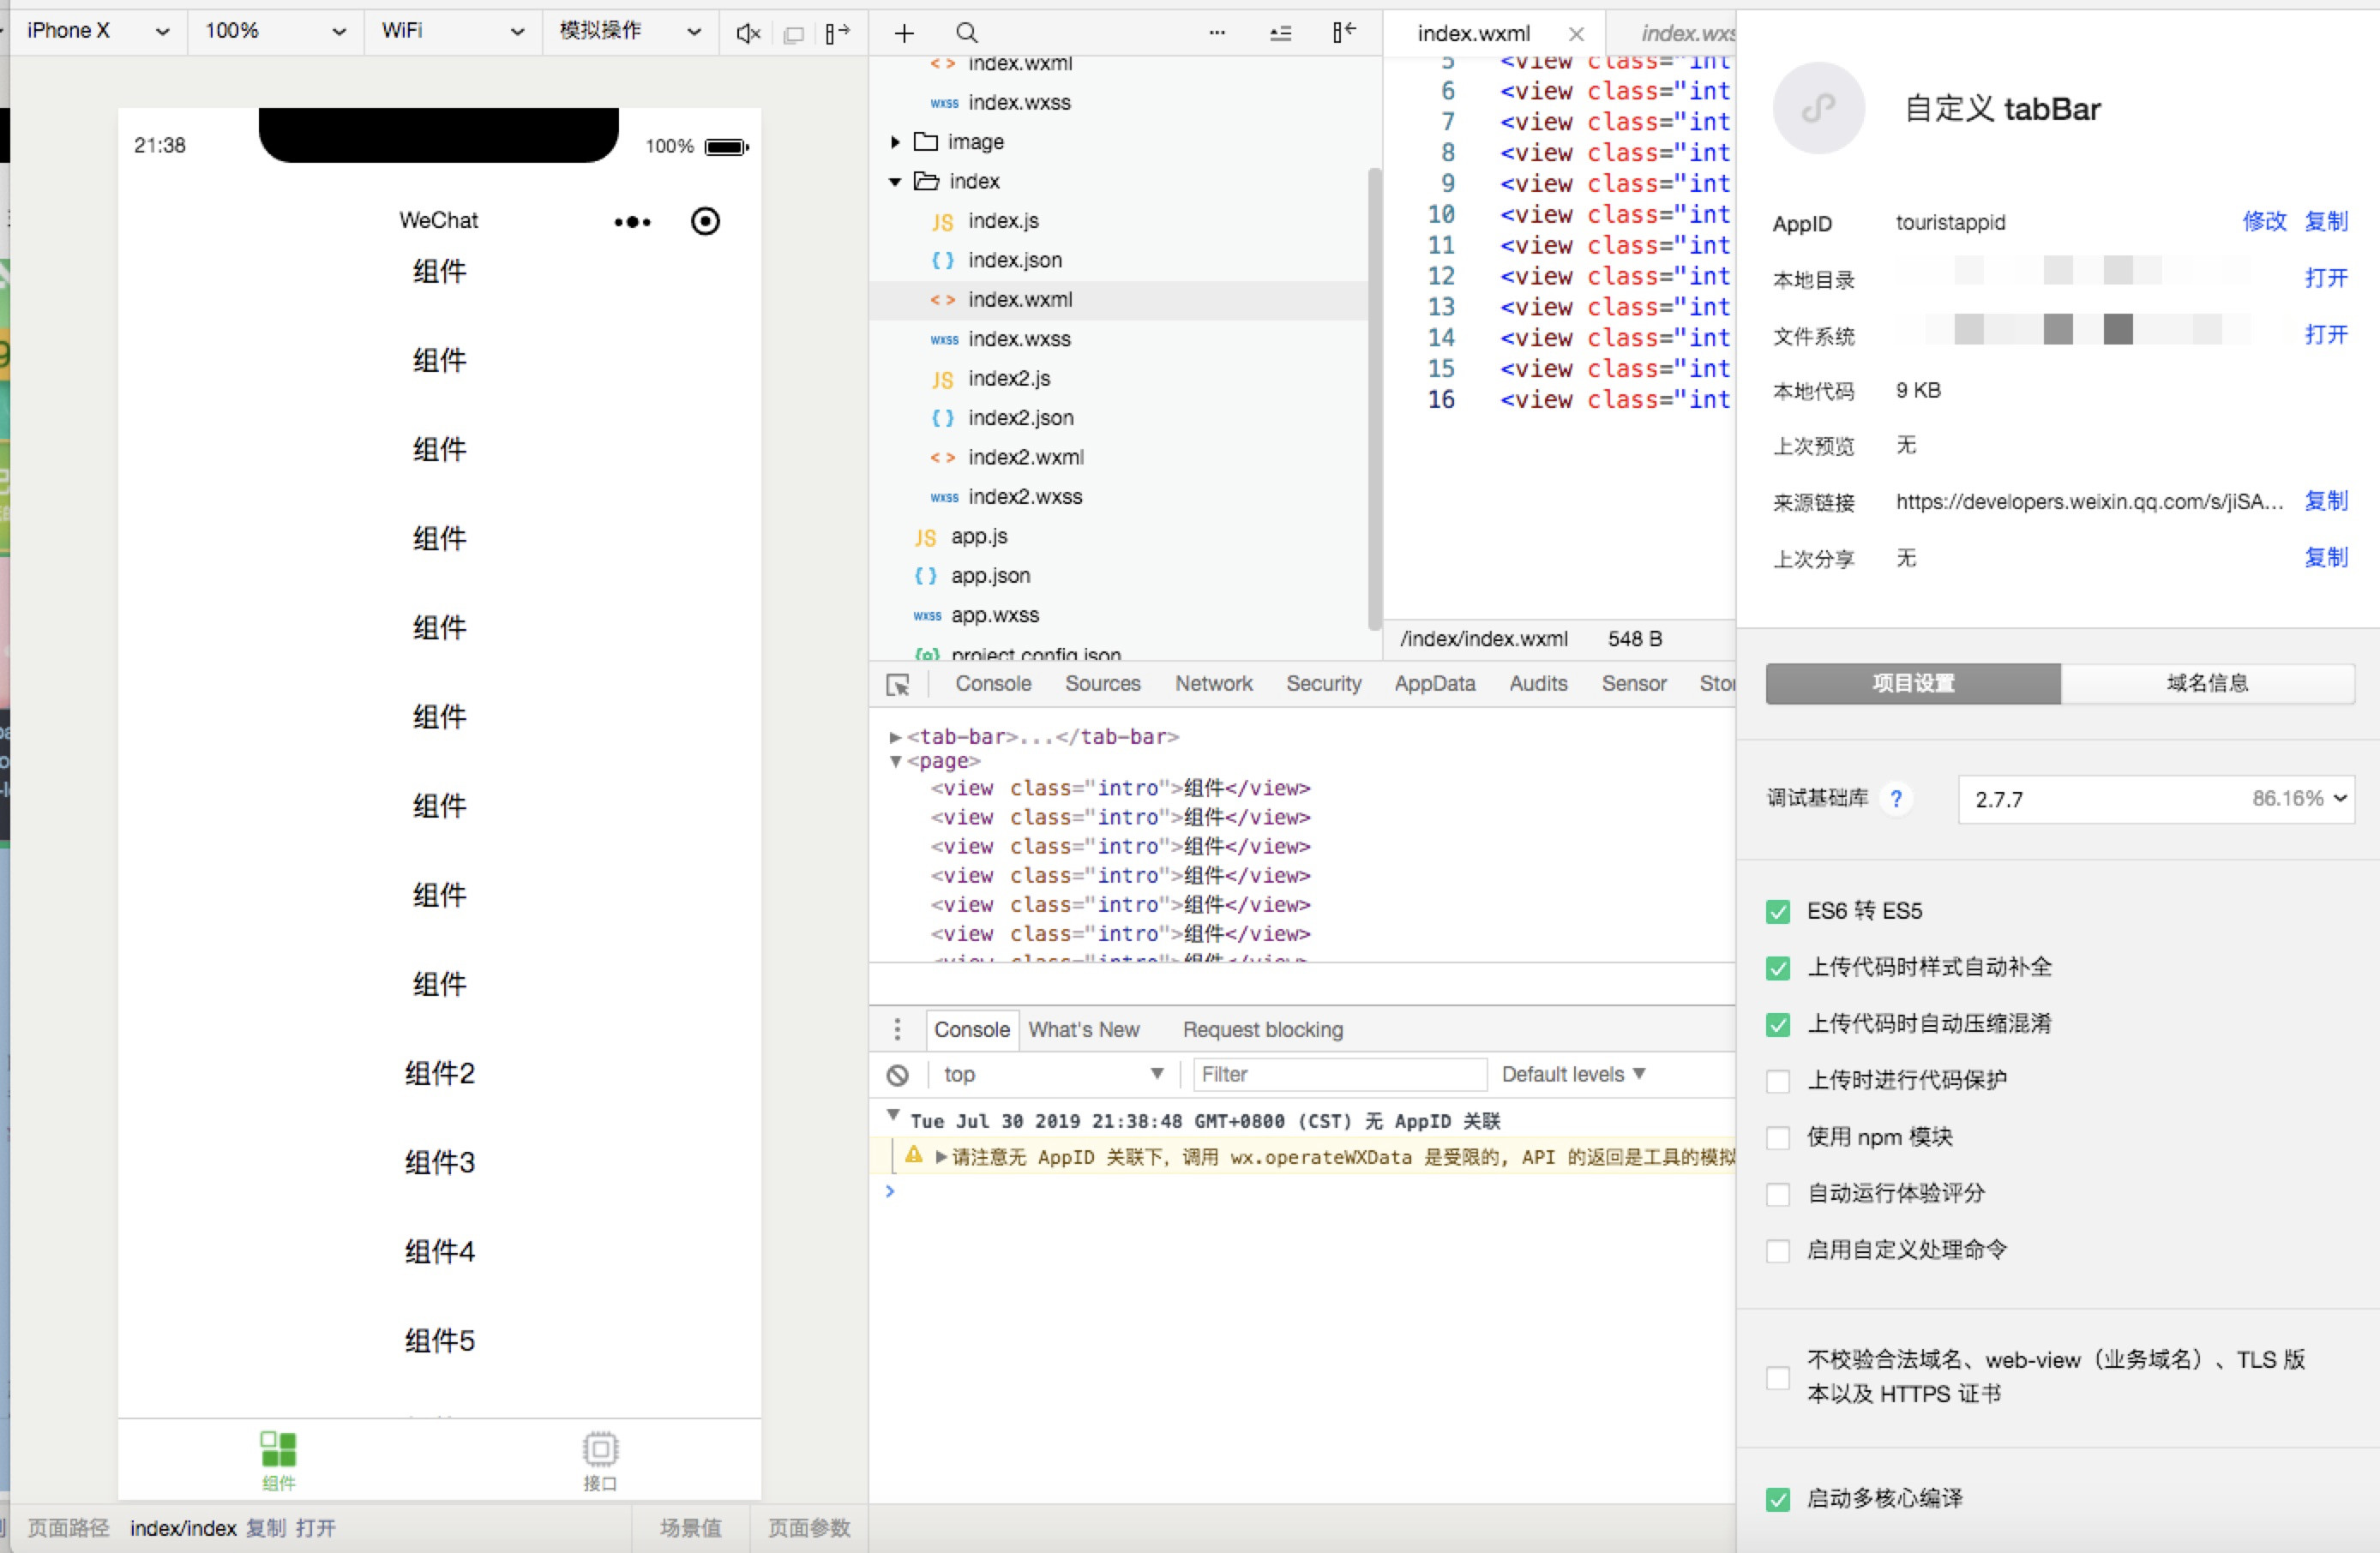Image resolution: width=2380 pixels, height=1553 pixels.
Task: Uncheck ES6 转 ES5 option
Action: click(1778, 911)
